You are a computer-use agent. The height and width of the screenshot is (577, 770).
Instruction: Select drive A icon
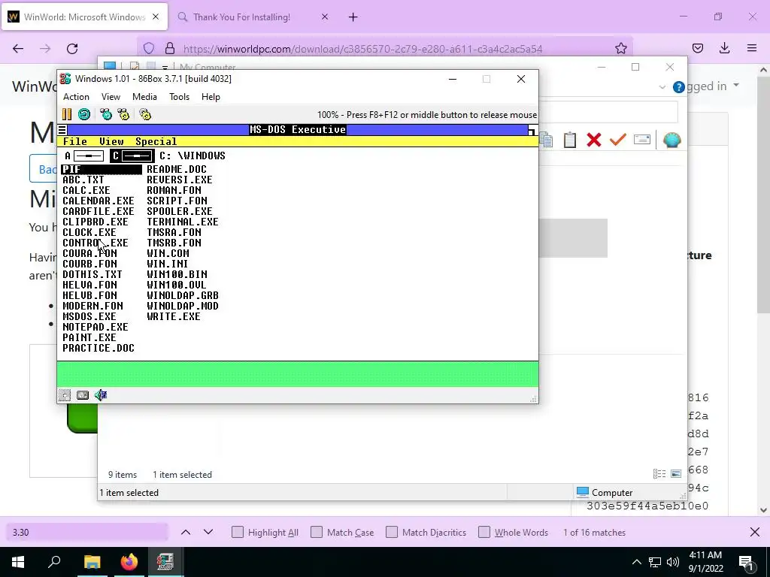coord(84,156)
